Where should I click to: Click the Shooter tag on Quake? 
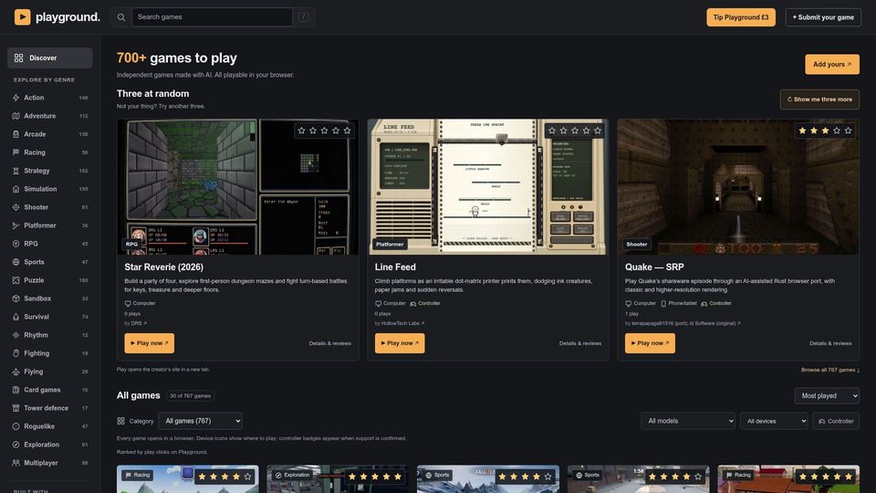637,245
